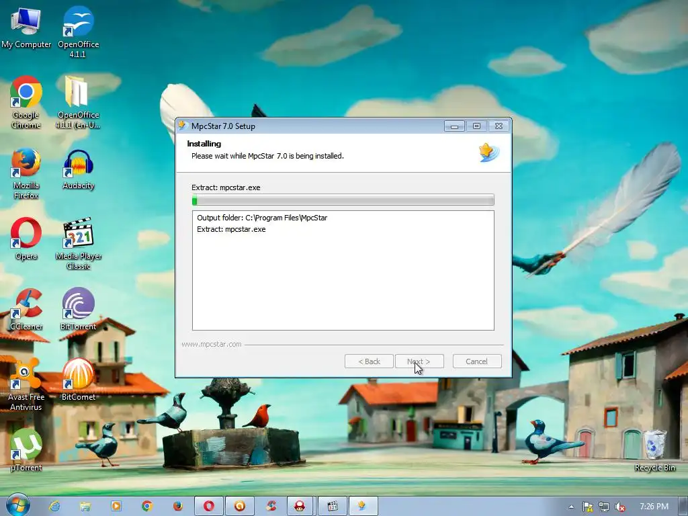Click the muted volume tray icon
Screen dimensions: 688x516
[620, 507]
